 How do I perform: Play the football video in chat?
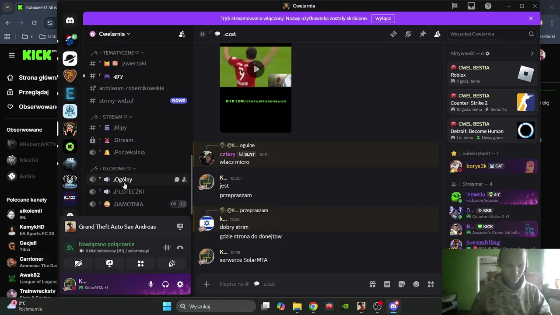coord(255,69)
